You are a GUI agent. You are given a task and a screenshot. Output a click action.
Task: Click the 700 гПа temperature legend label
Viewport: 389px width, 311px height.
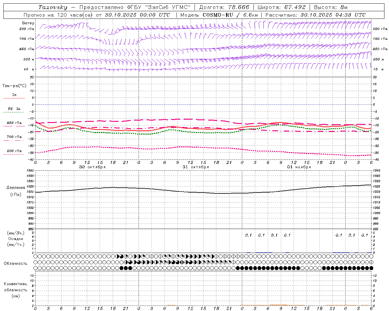click(14, 137)
